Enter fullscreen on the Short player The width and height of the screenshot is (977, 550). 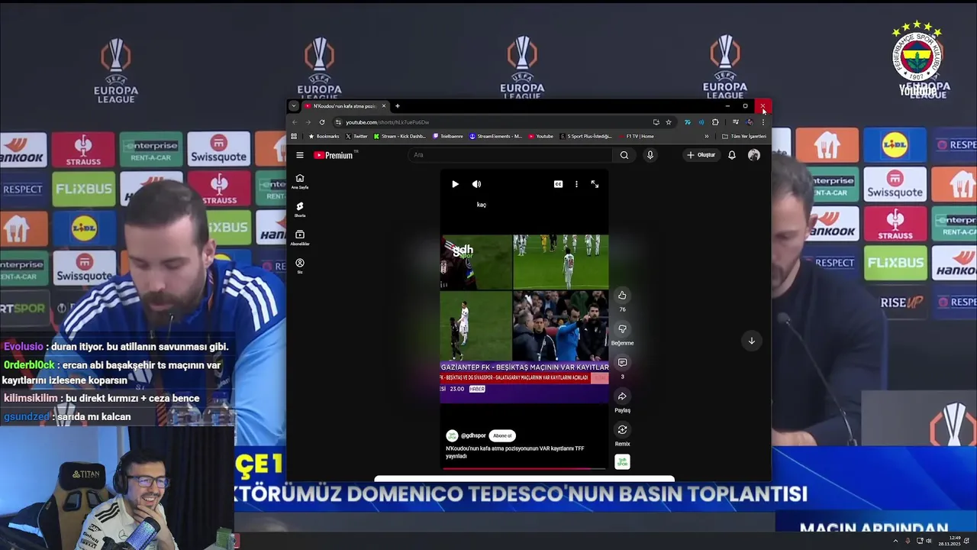click(x=595, y=184)
